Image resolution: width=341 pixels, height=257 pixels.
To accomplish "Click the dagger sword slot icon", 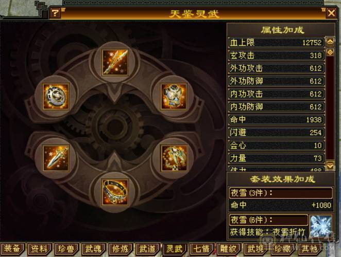I will pos(56,158).
